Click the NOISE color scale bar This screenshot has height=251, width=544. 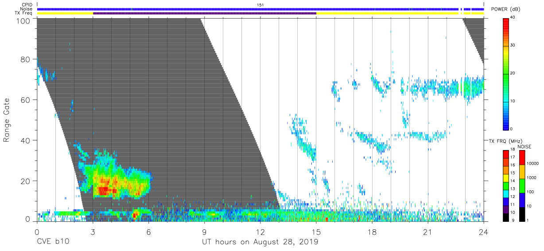click(522, 185)
